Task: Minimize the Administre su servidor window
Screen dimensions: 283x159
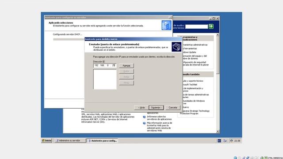Action: click(210, 18)
